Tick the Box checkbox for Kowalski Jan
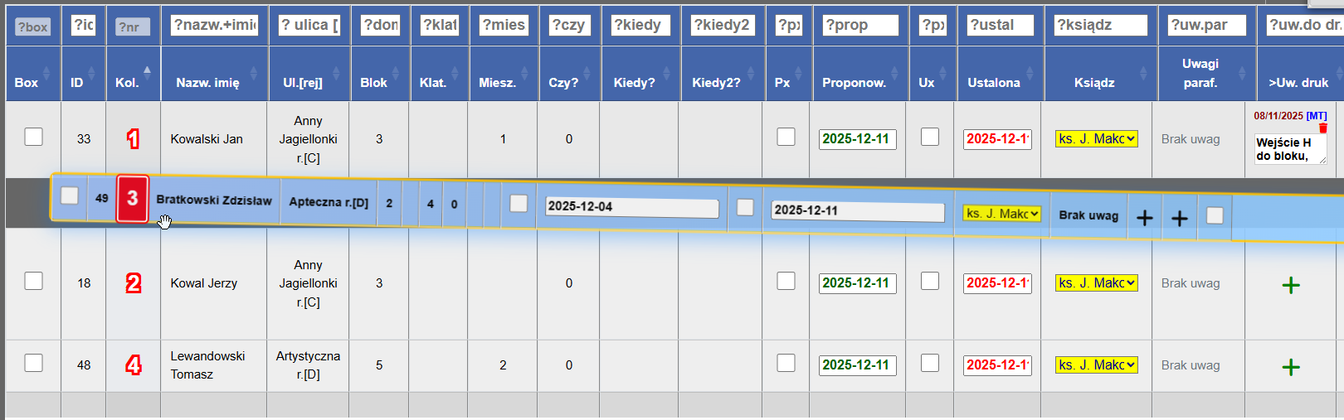 [x=33, y=137]
